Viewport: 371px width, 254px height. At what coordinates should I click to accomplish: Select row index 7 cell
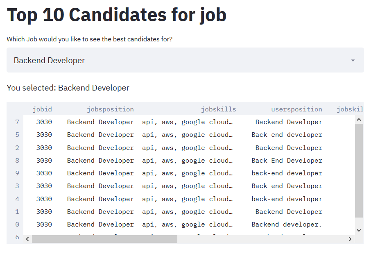(17, 122)
